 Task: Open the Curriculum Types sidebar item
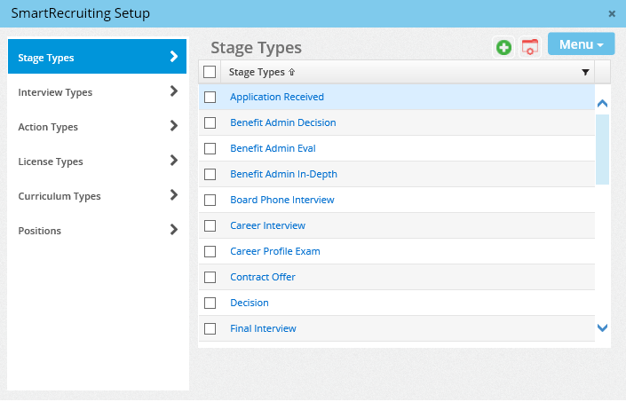click(59, 196)
